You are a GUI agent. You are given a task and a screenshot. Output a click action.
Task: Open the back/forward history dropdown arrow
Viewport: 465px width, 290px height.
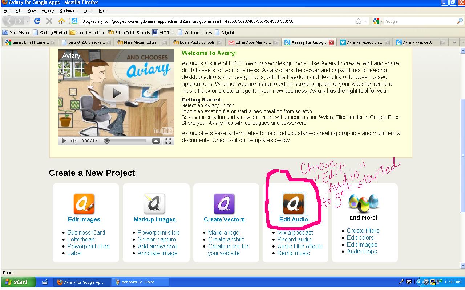pos(27,21)
